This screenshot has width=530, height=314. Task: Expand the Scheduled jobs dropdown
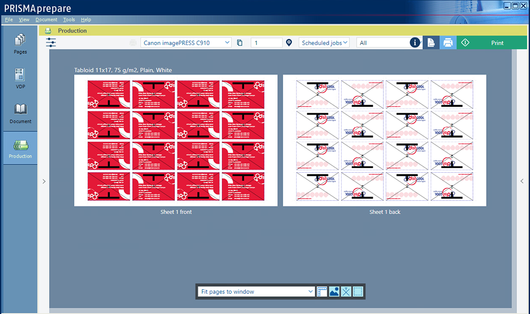click(x=324, y=43)
